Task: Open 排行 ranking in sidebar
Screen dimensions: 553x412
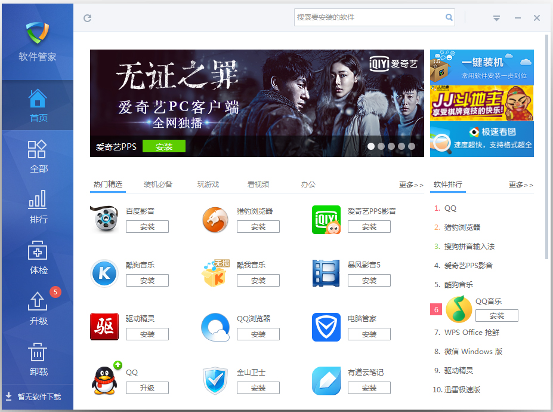Action: [x=38, y=207]
